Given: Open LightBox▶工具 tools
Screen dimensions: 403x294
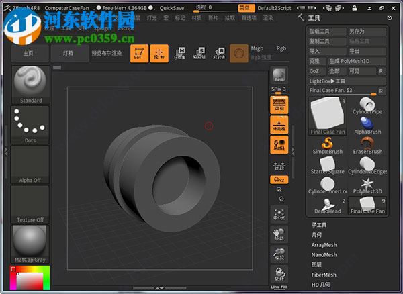Looking at the screenshot, I should pyautogui.click(x=347, y=81).
